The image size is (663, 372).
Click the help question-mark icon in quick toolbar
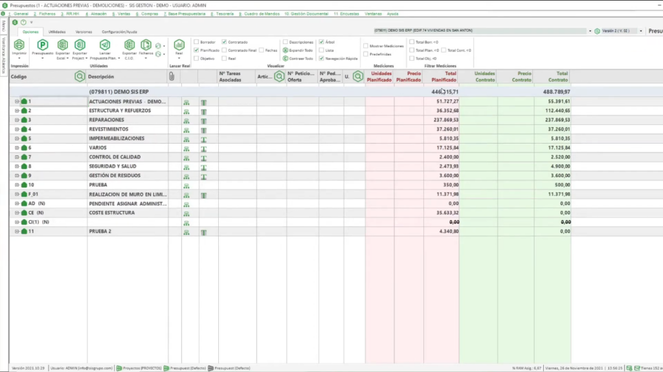(23, 23)
